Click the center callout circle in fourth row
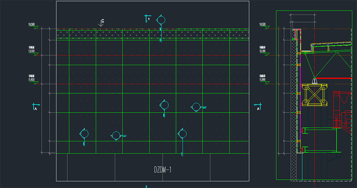This screenshot has height=188, width=357. coord(164,105)
